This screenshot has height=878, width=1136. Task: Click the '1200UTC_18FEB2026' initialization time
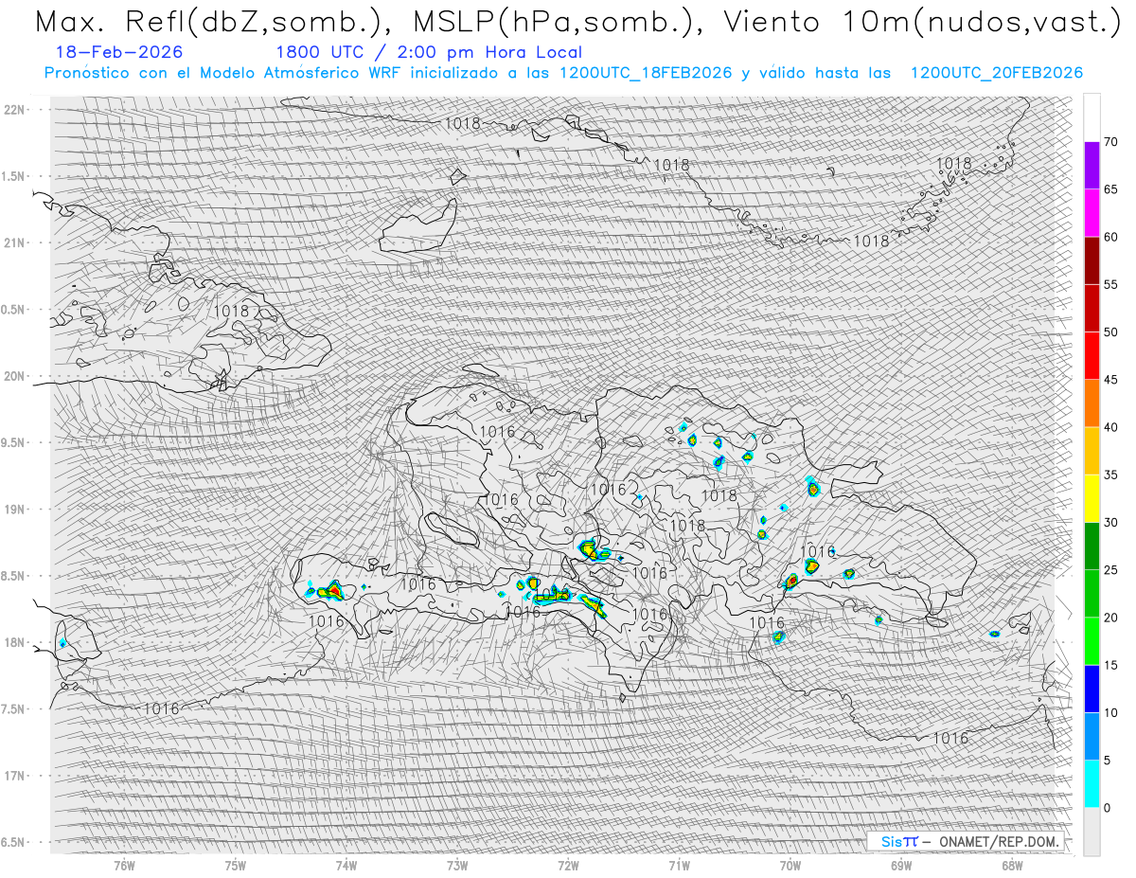(x=646, y=73)
